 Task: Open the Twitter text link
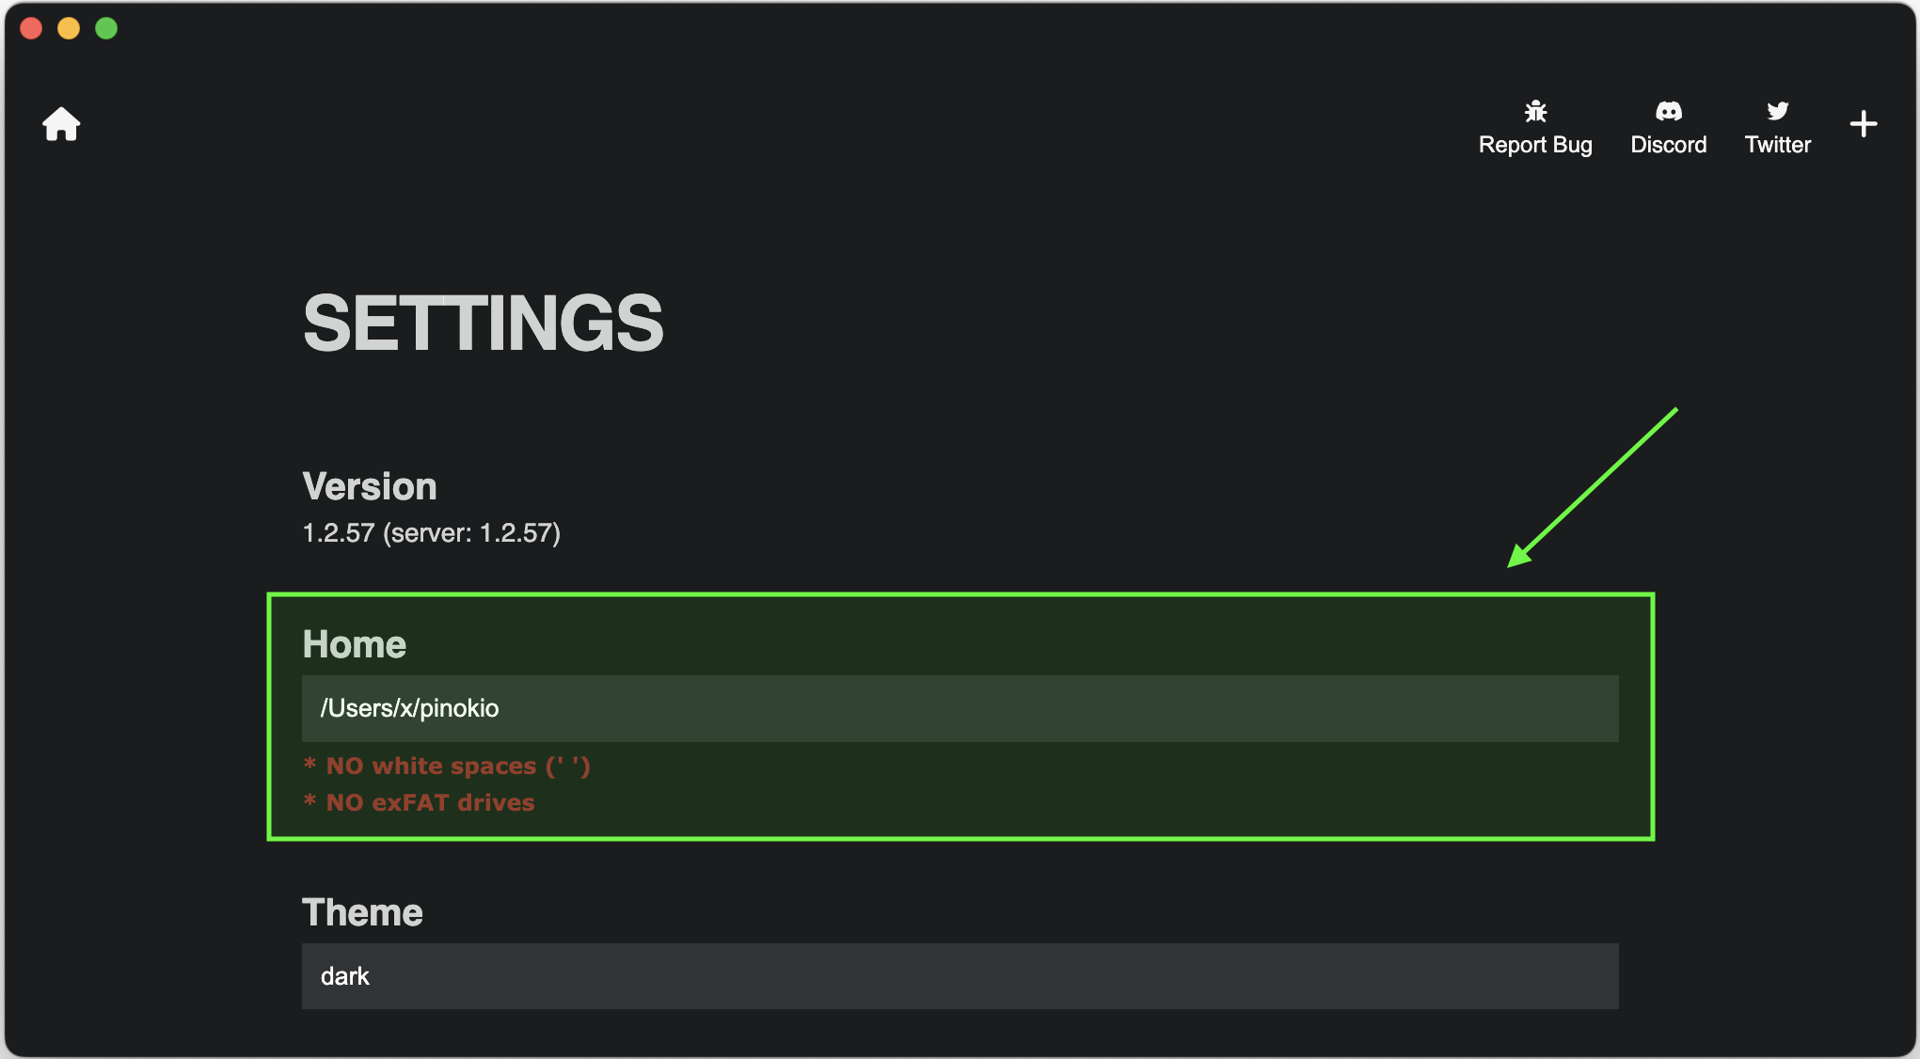(x=1777, y=145)
